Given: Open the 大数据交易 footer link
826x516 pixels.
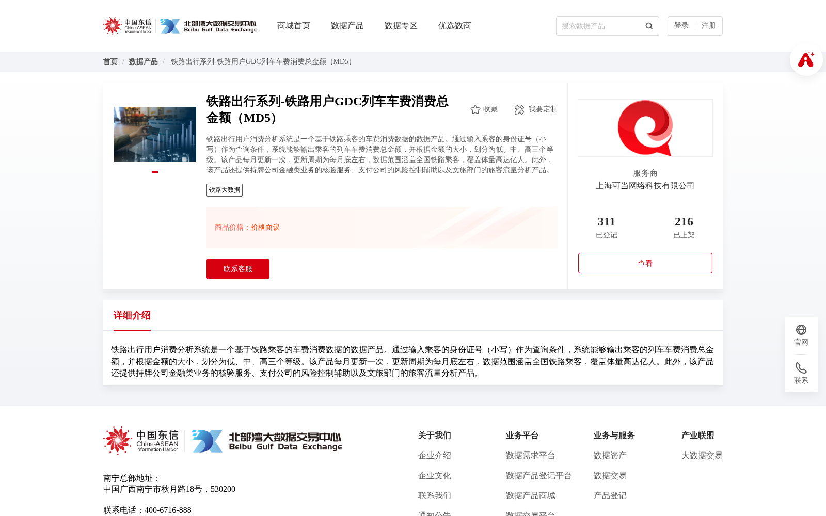Looking at the screenshot, I should (702, 456).
